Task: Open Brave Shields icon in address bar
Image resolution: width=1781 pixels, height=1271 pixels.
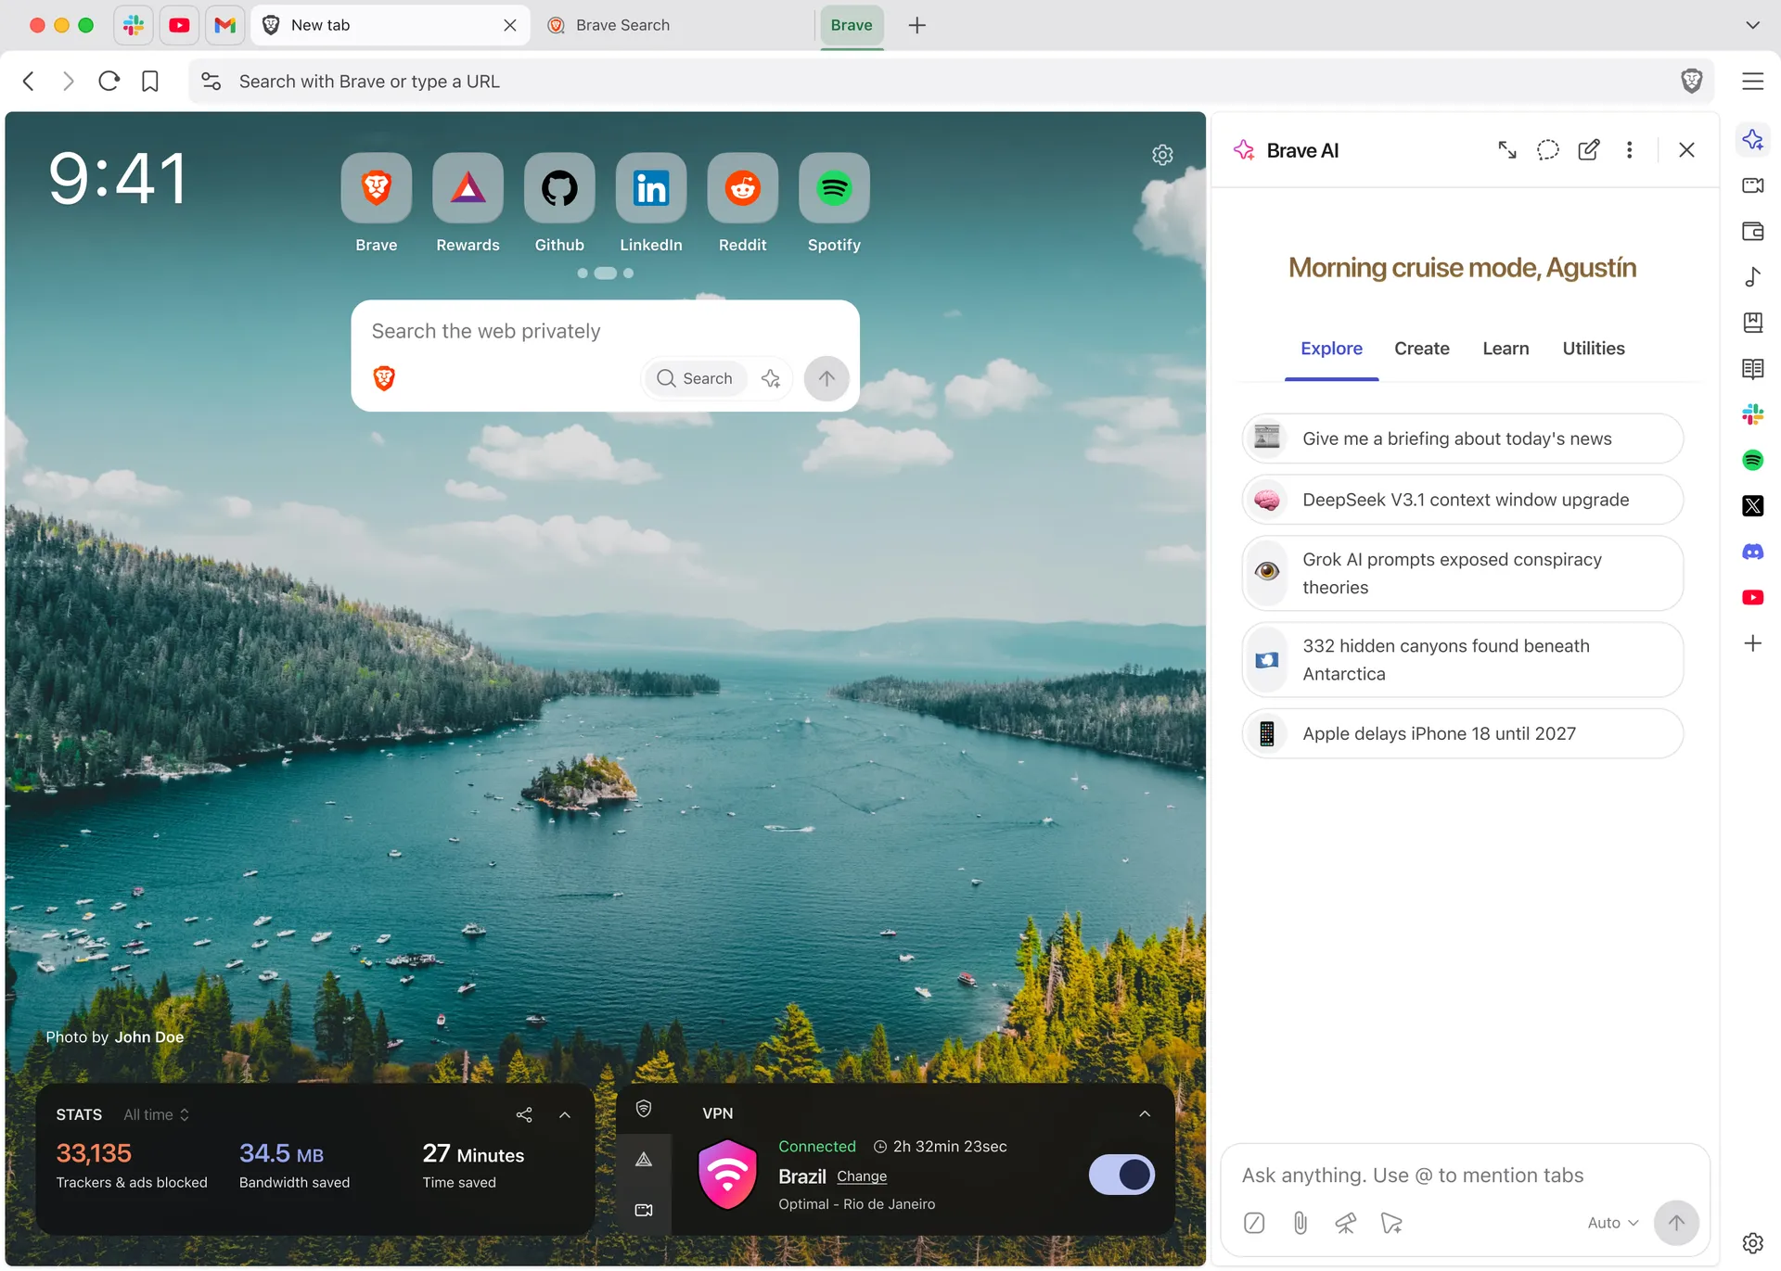Action: [x=1691, y=82]
